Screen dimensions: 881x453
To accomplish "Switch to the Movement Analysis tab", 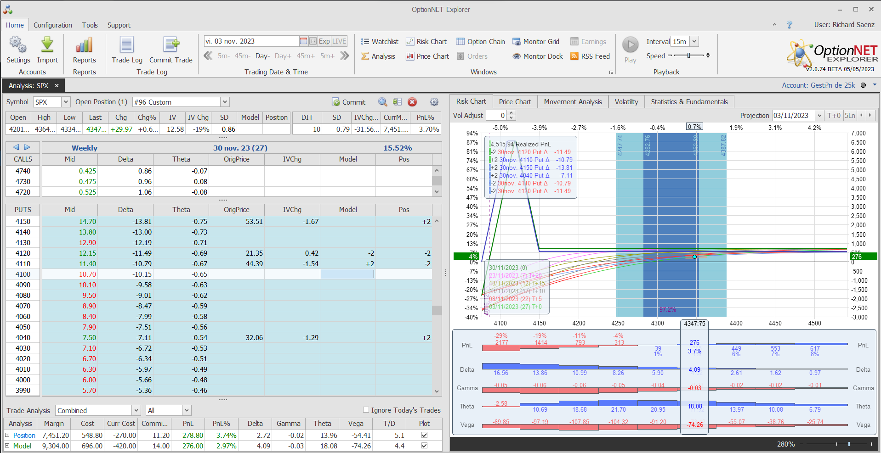I will [573, 102].
